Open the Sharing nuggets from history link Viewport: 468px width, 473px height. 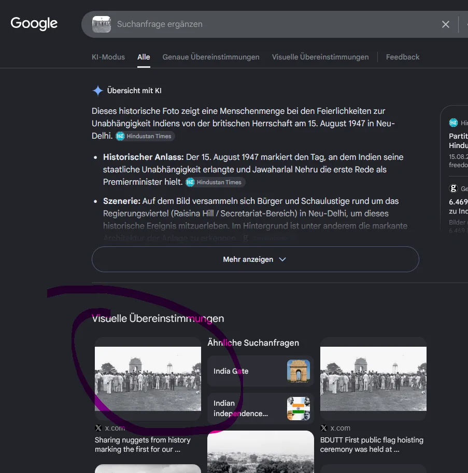point(143,445)
